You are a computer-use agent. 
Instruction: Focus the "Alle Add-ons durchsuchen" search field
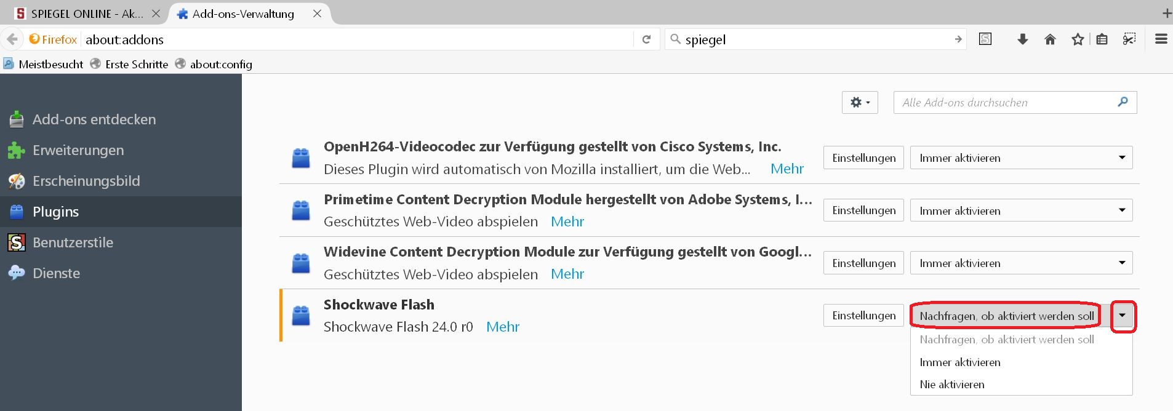1006,103
